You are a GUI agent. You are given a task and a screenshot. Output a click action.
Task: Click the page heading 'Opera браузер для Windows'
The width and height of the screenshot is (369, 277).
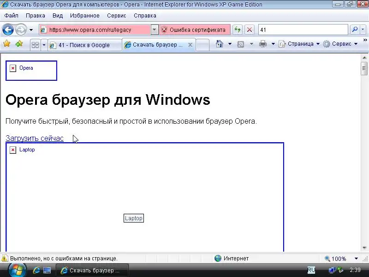tap(108, 100)
